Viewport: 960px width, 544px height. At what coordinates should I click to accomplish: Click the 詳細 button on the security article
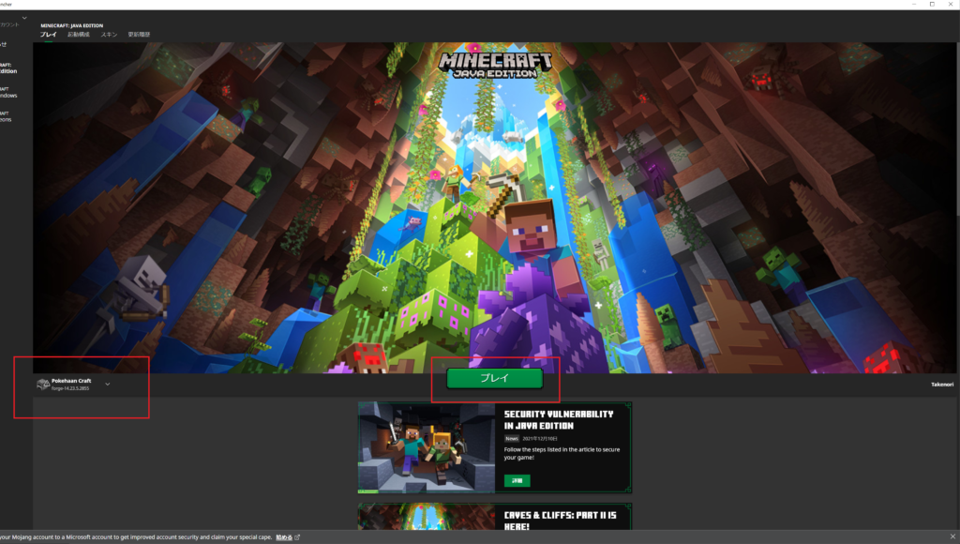518,480
